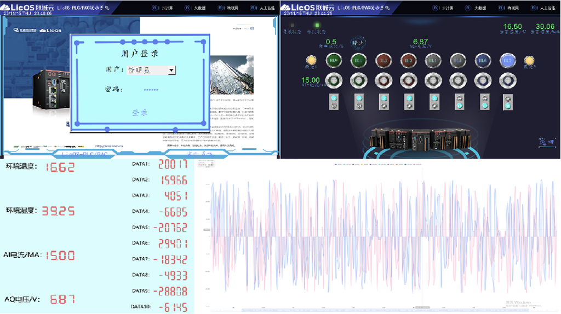Click the 云计算 item in left header
This screenshot has width=561, height=314.
coord(160,8)
